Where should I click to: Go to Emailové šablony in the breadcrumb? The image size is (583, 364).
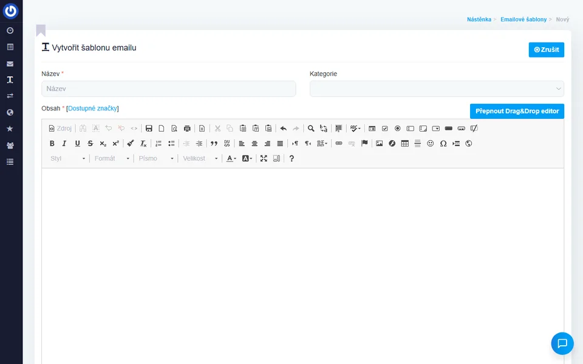click(x=522, y=19)
